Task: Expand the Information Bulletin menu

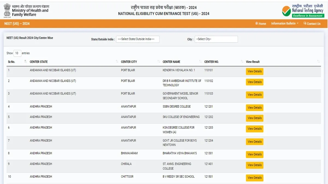Action: coord(285,23)
